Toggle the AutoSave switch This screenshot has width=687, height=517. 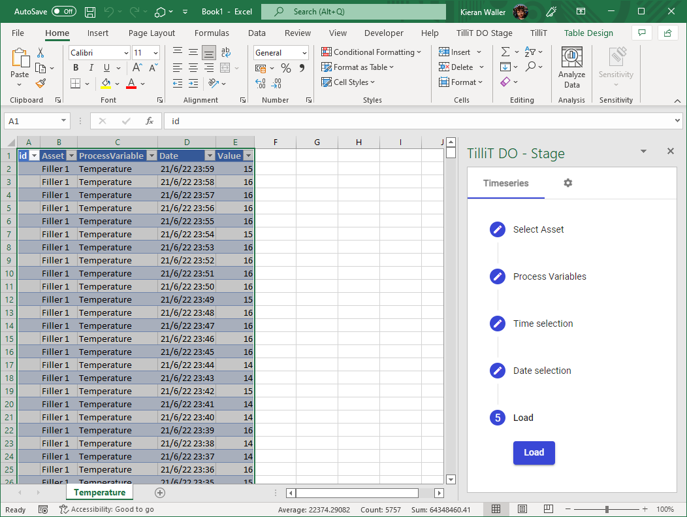click(x=63, y=12)
